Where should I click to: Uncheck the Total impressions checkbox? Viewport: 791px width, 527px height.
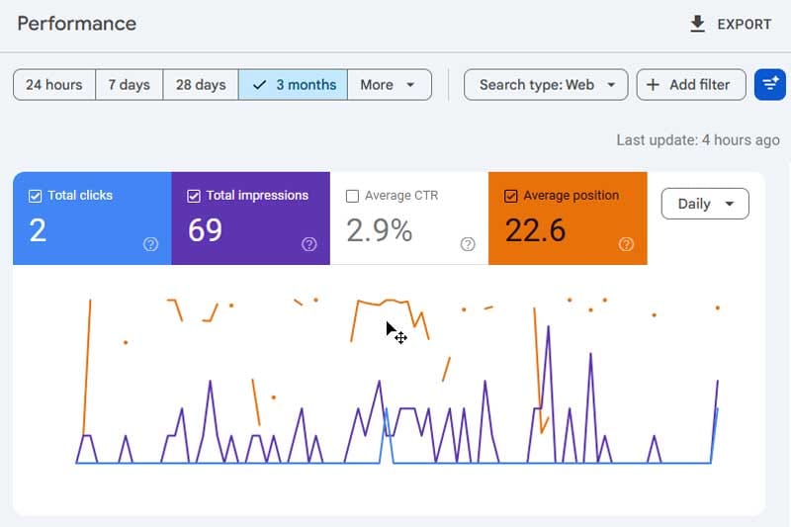(x=194, y=196)
